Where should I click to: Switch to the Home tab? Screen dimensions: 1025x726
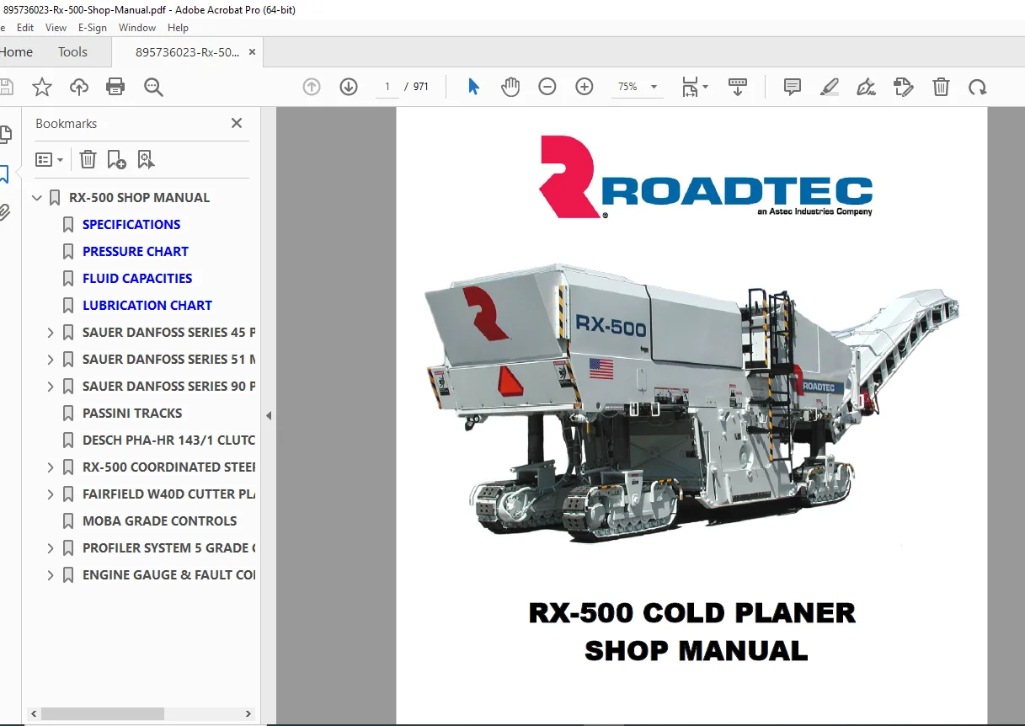coord(16,52)
